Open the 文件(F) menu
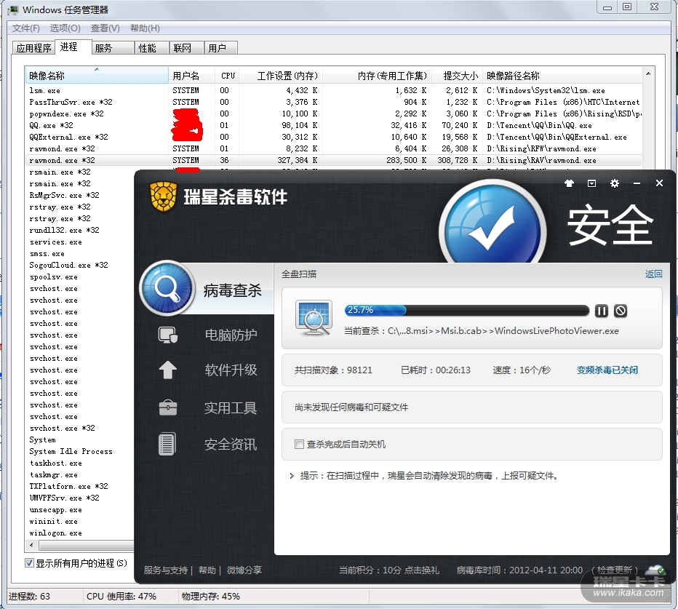Image resolution: width=678 pixels, height=609 pixels. pos(26,28)
